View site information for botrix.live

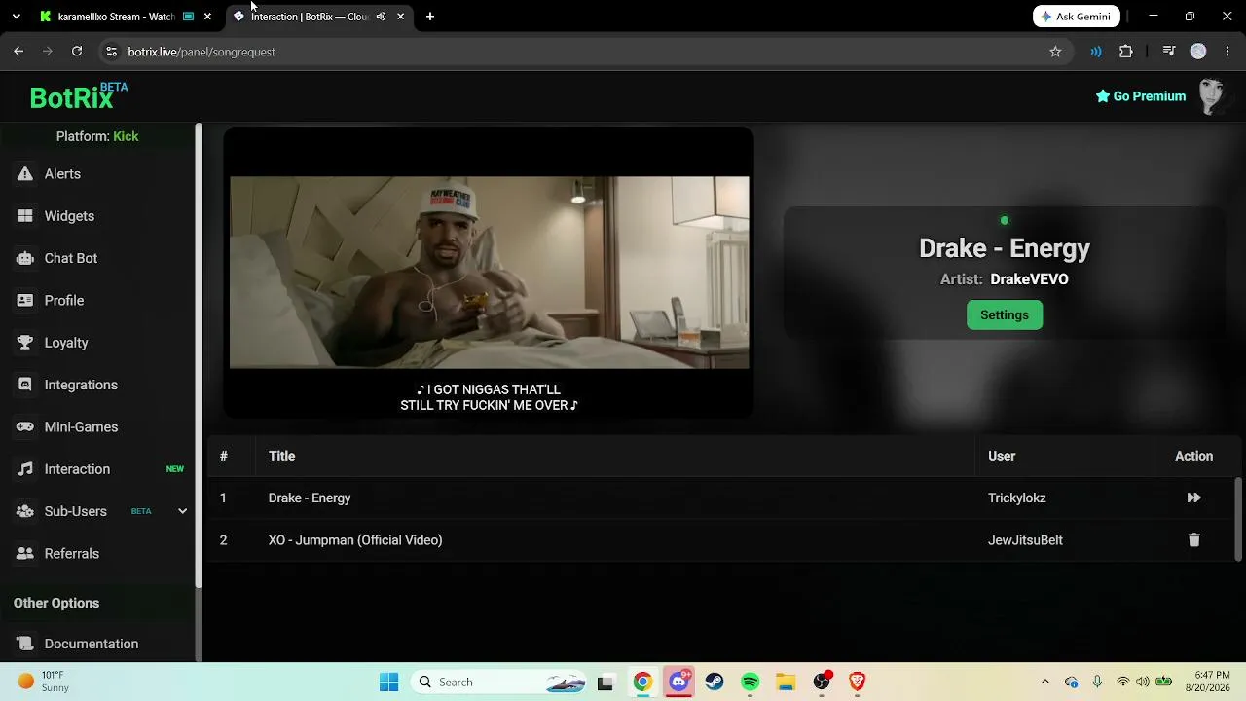pyautogui.click(x=111, y=52)
